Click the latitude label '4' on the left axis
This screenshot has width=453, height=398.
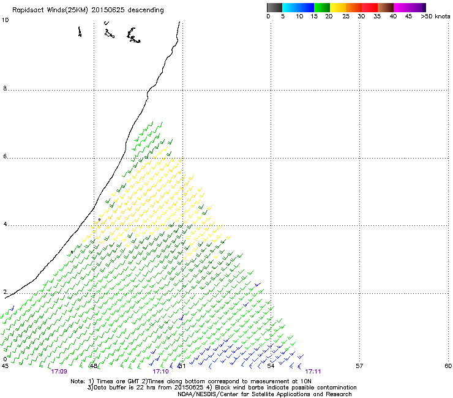(5, 224)
